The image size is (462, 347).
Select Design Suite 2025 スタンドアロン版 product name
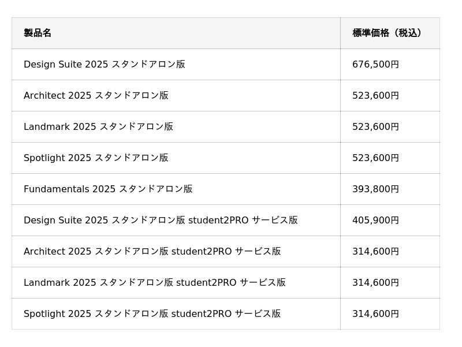(x=105, y=65)
